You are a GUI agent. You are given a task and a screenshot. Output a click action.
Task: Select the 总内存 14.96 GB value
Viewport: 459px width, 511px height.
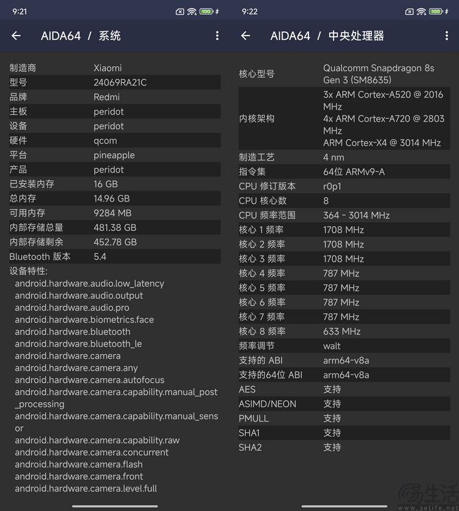[x=111, y=199]
